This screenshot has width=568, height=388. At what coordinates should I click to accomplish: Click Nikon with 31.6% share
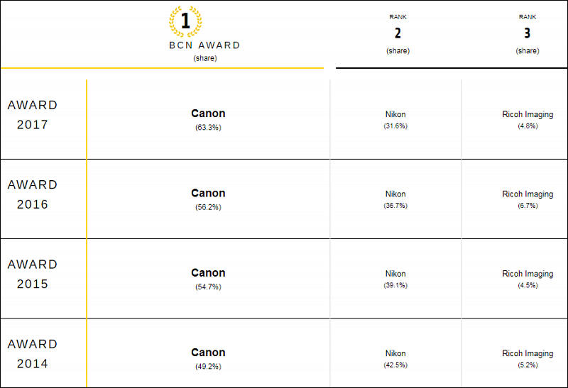(395, 114)
